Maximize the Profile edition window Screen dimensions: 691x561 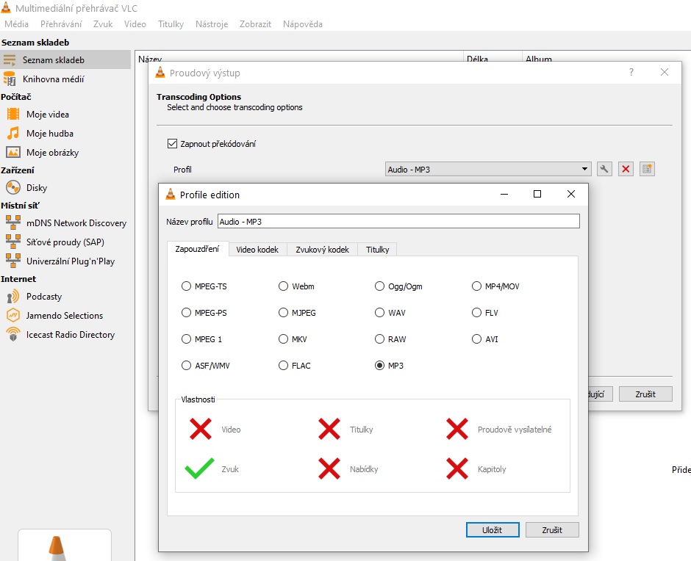537,194
